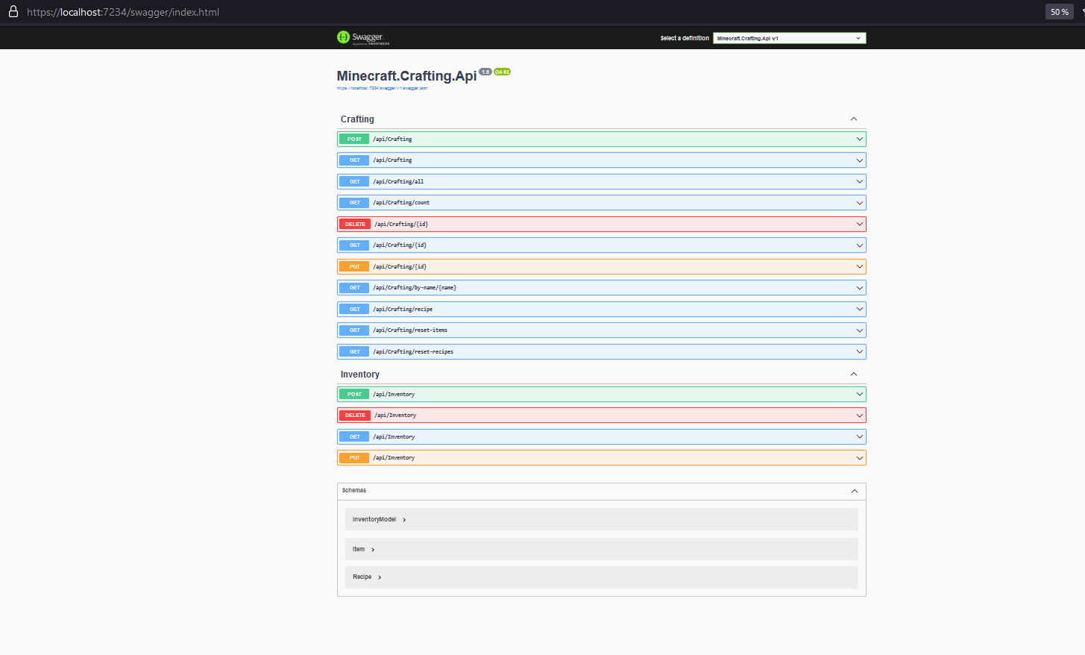
Task: Click GET badge of /api/Crafting/{id}
Action: pyautogui.click(x=354, y=245)
